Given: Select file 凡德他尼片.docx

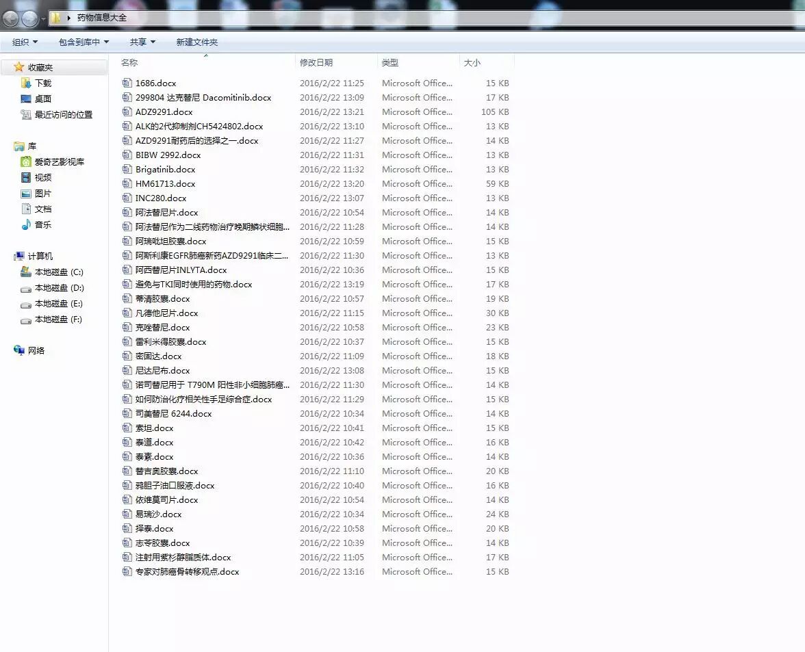Looking at the screenshot, I should pyautogui.click(x=167, y=313).
